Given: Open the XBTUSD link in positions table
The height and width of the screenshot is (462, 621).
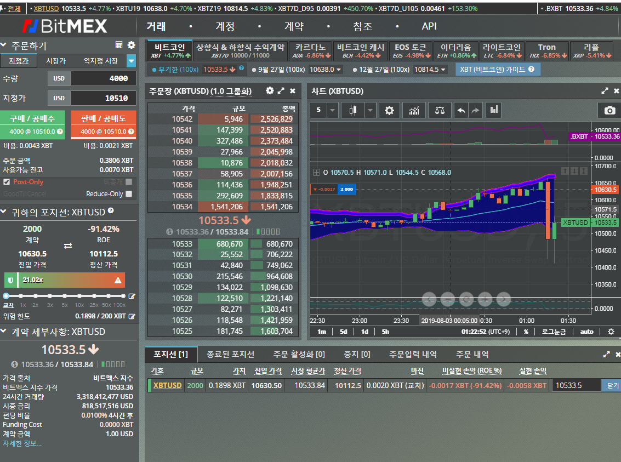Looking at the screenshot, I should point(167,385).
